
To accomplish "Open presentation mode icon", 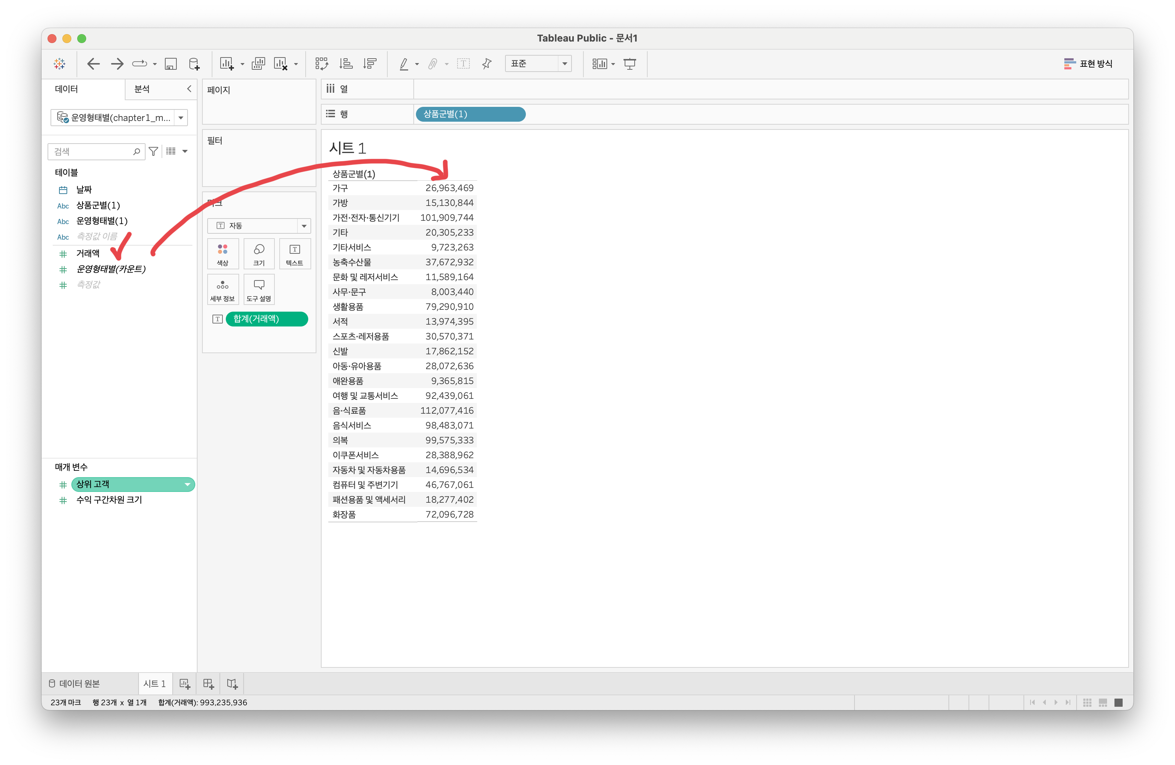I will coord(630,64).
